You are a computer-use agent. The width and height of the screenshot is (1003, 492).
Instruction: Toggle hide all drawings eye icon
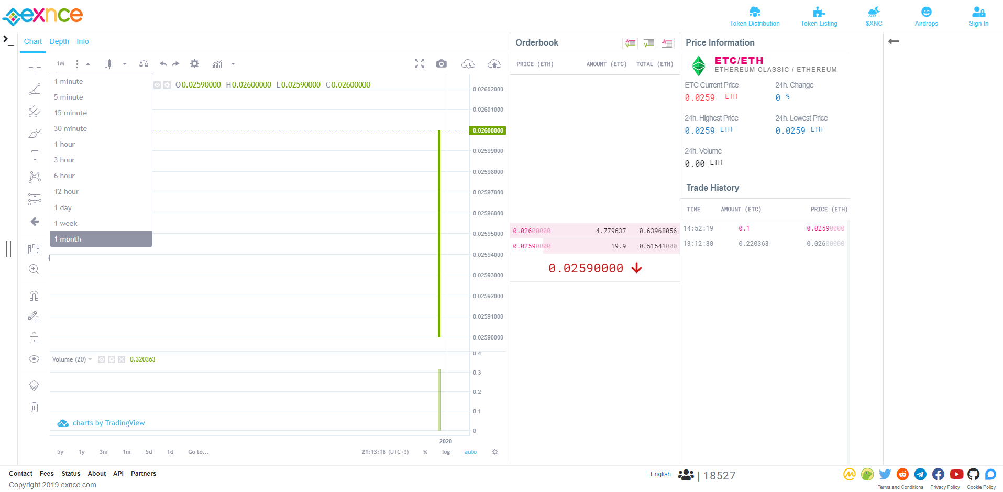[x=34, y=359]
